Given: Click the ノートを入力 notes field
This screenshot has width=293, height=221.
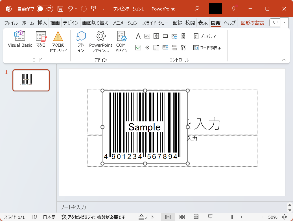Looking at the screenshot, I should pos(172,207).
